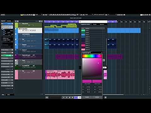Viewport: 151px width, 113px height.
Task: Mute the purple track
Action: (x=19, y=55)
